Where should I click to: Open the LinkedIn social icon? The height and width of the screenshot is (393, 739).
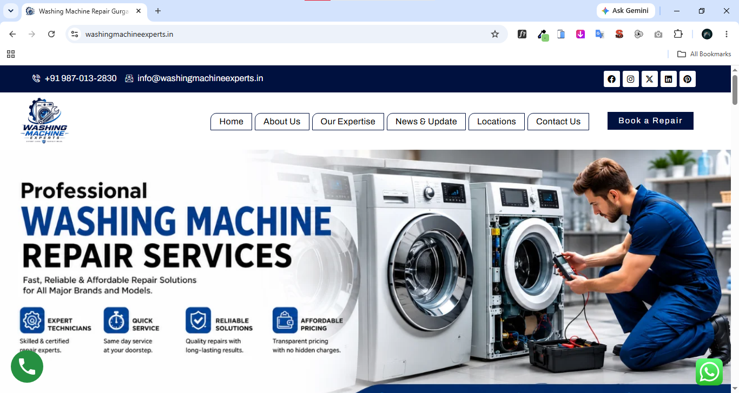(668, 79)
